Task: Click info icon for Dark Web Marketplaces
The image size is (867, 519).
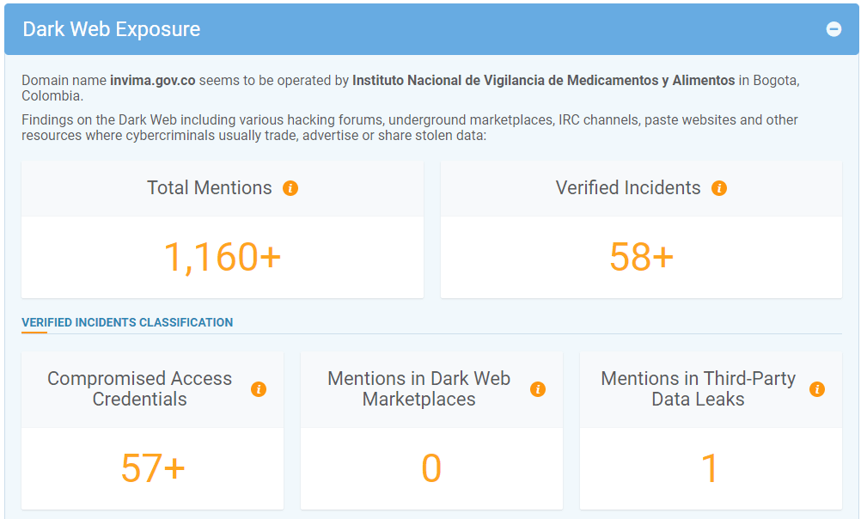Action: (x=538, y=389)
